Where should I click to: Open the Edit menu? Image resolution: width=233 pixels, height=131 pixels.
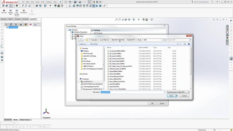pos(28,2)
